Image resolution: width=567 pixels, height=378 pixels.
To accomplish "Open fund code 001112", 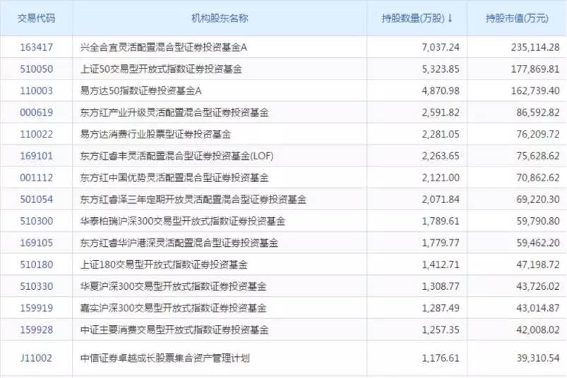I will click(x=36, y=177).
